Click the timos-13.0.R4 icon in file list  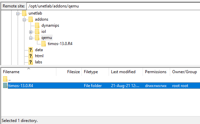5,85
